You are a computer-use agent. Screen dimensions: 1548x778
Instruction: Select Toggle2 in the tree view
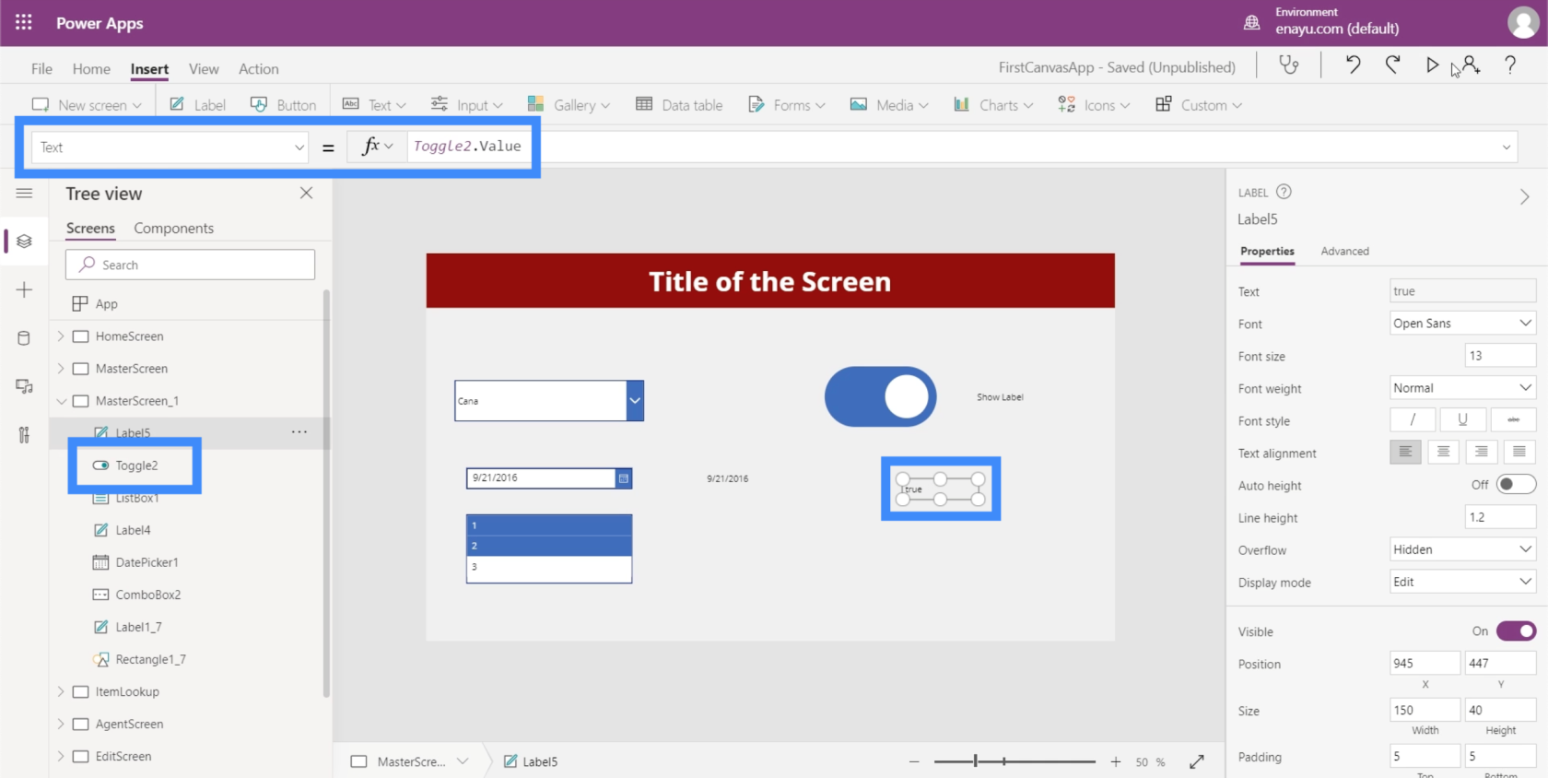click(x=135, y=466)
